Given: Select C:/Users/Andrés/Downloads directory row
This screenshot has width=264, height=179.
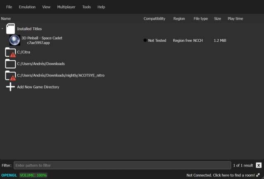Looking at the screenshot, I should point(41,64).
